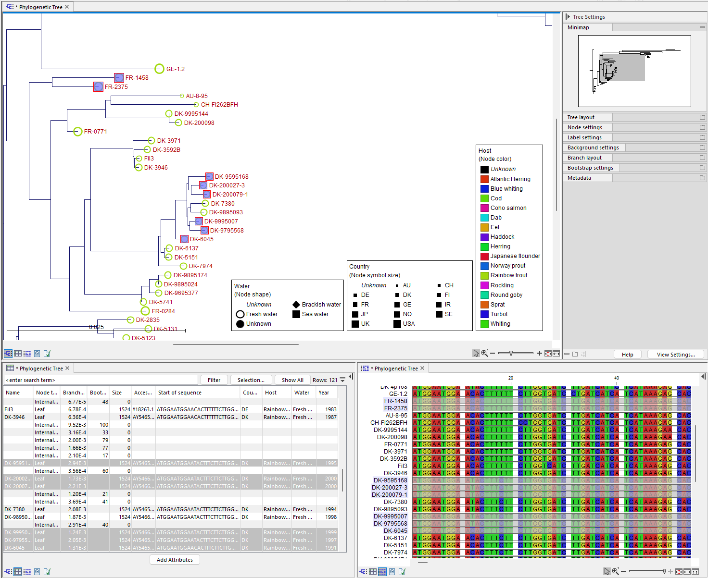The width and height of the screenshot is (708, 578).
Task: Open the Show Element Info icon
Action: tap(47, 353)
